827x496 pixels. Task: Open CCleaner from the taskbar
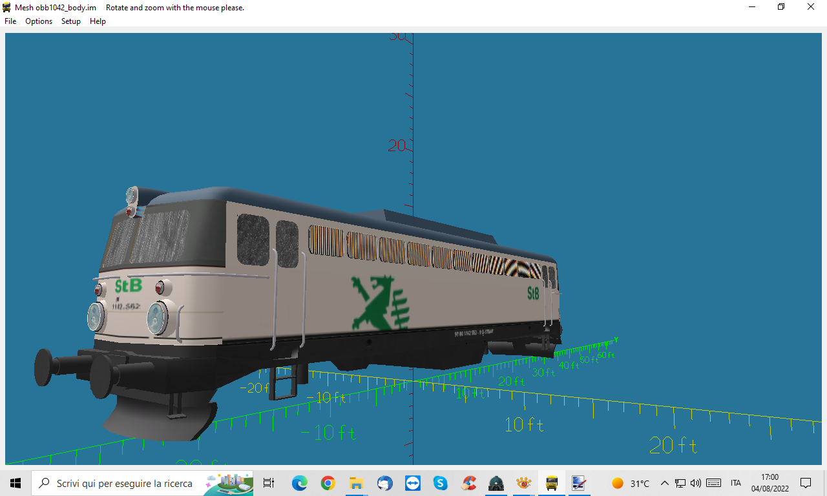(x=469, y=483)
